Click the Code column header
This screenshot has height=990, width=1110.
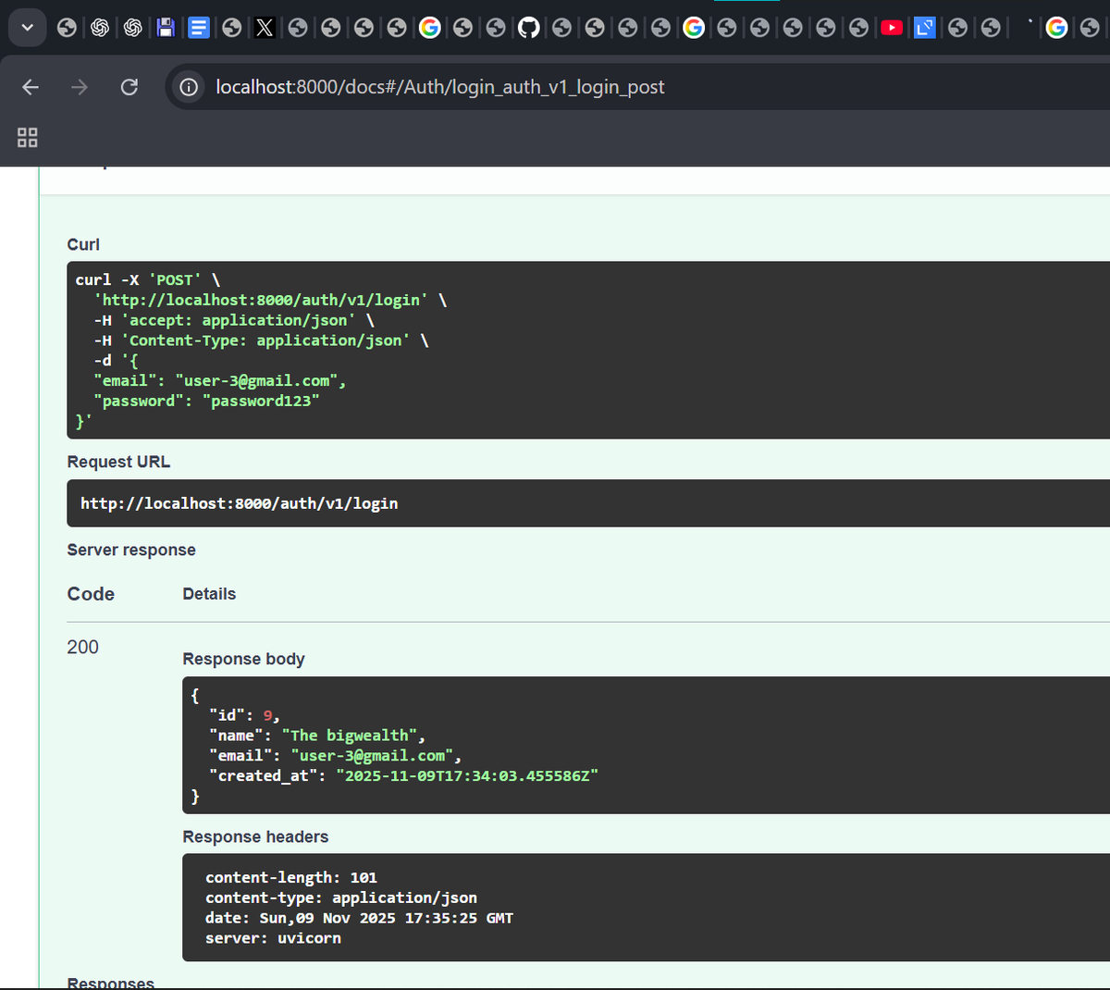click(91, 594)
